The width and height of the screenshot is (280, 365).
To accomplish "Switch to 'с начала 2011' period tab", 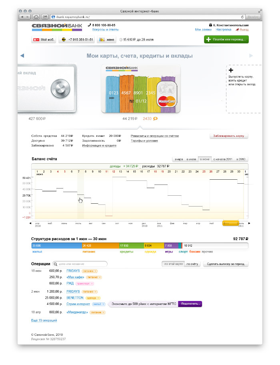I will point(223,159).
